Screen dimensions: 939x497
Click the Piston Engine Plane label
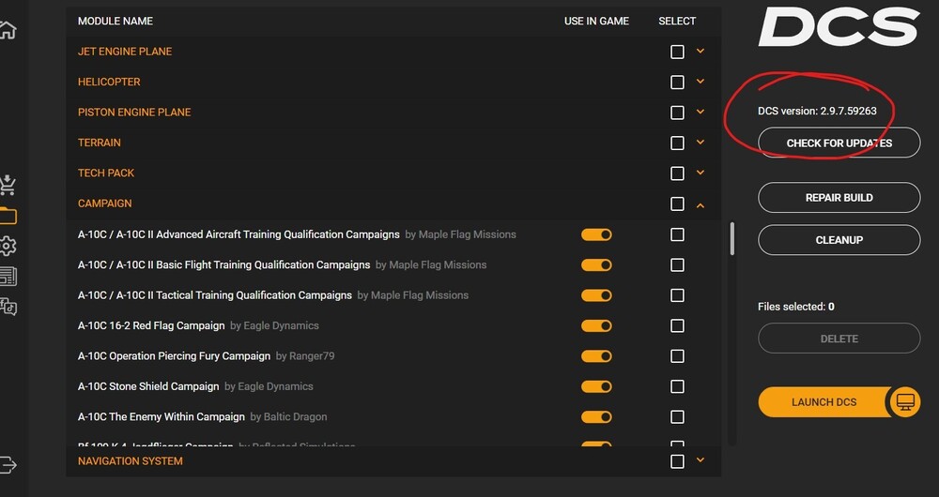(x=134, y=113)
